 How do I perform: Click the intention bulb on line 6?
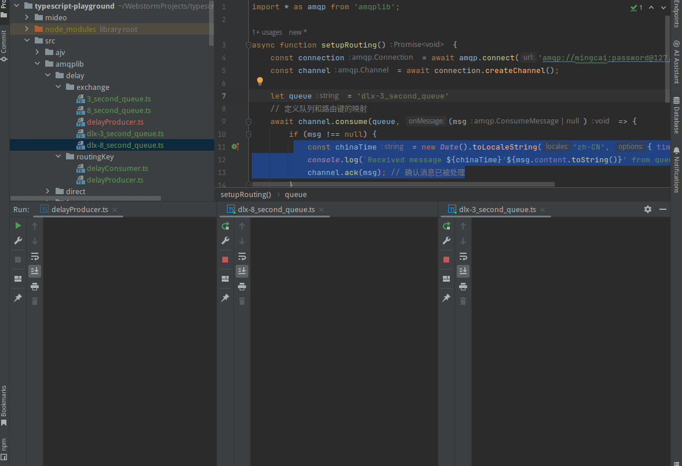point(259,81)
